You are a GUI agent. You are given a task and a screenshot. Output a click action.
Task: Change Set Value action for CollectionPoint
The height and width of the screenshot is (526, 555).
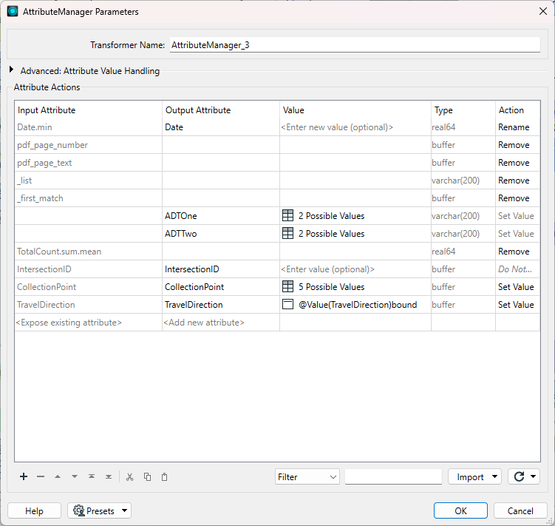click(x=517, y=287)
